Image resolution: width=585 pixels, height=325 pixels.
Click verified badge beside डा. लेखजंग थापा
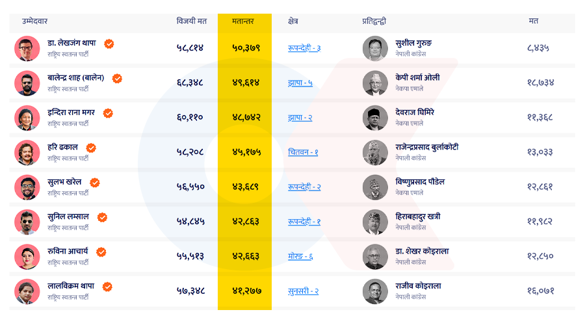click(x=109, y=44)
